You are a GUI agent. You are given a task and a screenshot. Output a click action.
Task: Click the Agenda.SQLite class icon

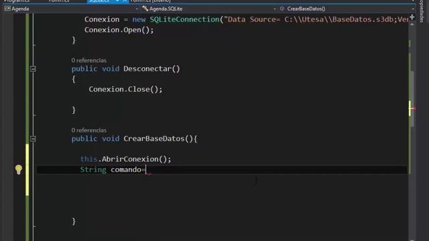(x=145, y=9)
